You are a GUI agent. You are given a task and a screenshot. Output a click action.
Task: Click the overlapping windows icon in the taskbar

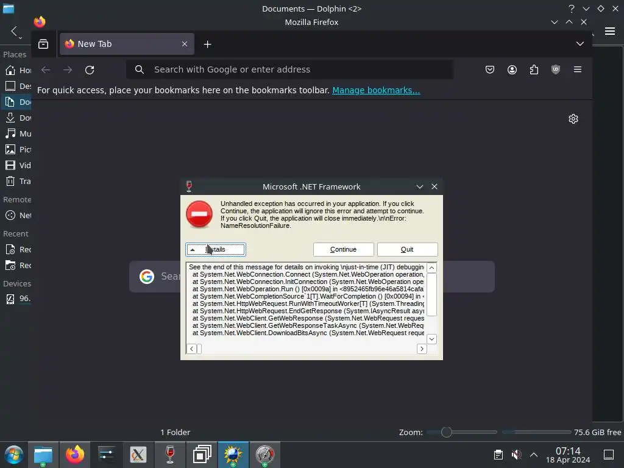tap(202, 455)
